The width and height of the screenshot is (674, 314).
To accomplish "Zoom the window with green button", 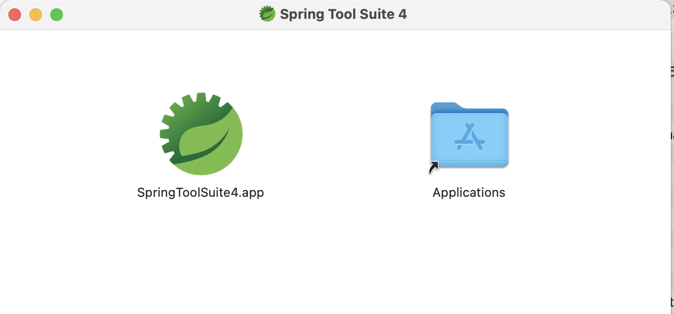I will tap(57, 15).
